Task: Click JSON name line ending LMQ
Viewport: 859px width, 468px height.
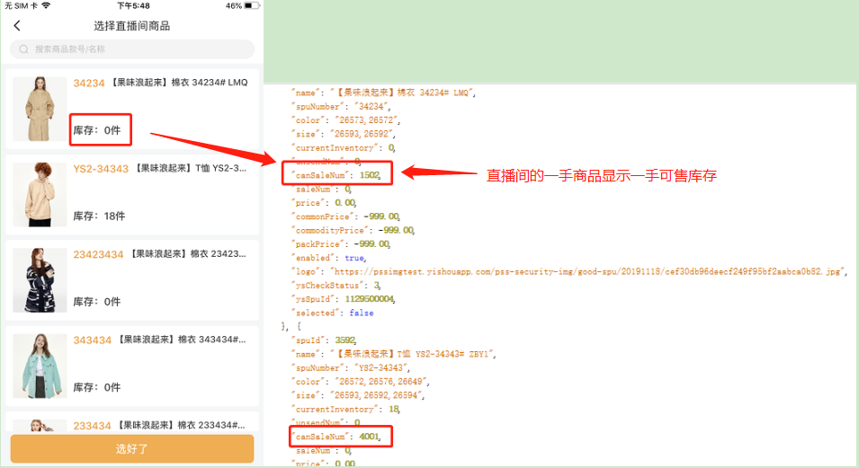Action: tap(383, 93)
